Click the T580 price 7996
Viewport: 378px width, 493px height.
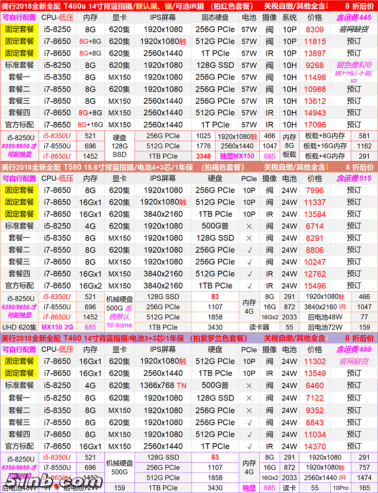point(314,191)
